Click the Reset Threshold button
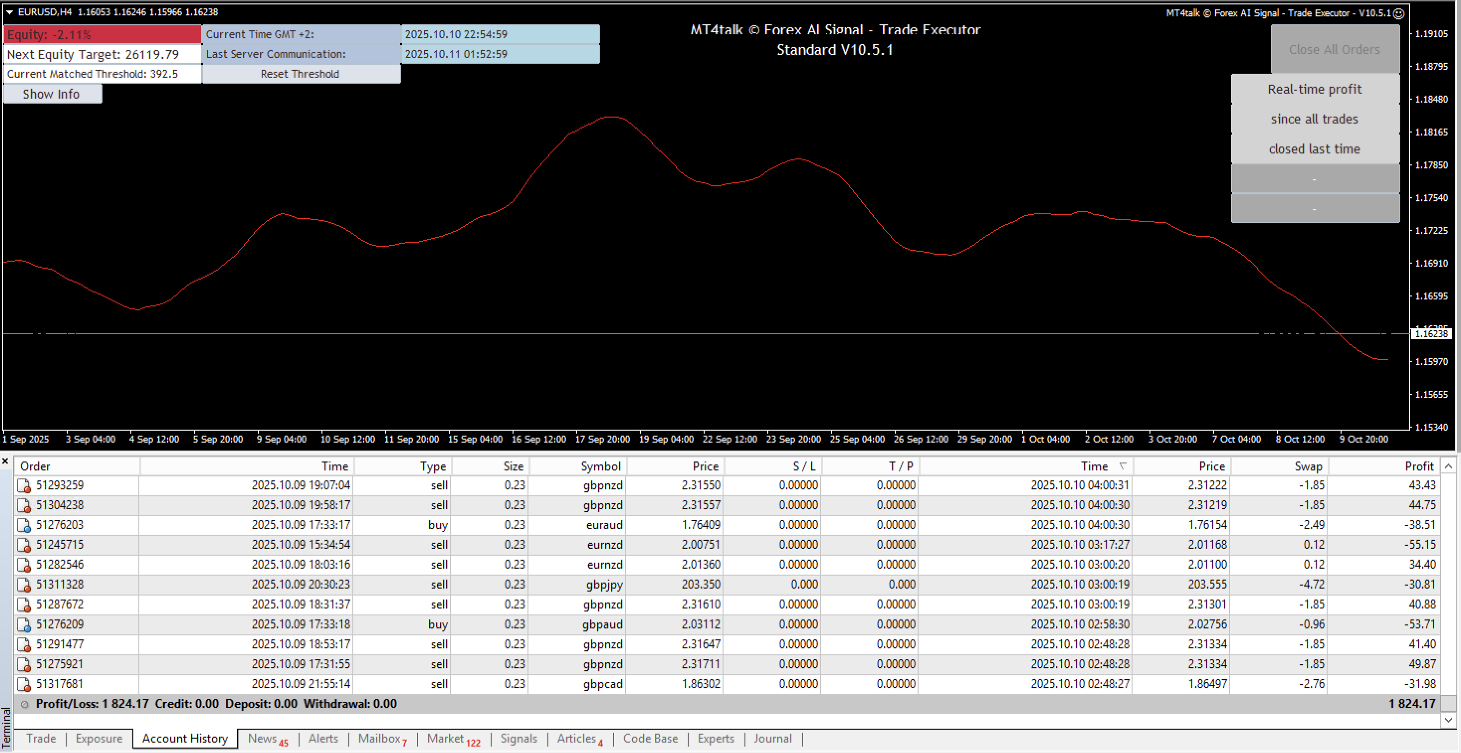The image size is (1461, 753). pos(301,74)
